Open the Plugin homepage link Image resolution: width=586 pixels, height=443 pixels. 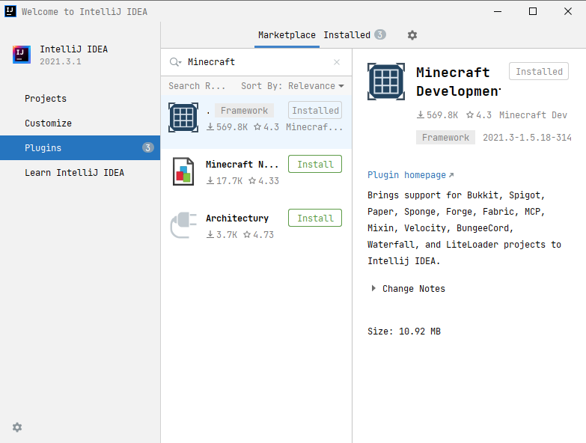tap(410, 175)
